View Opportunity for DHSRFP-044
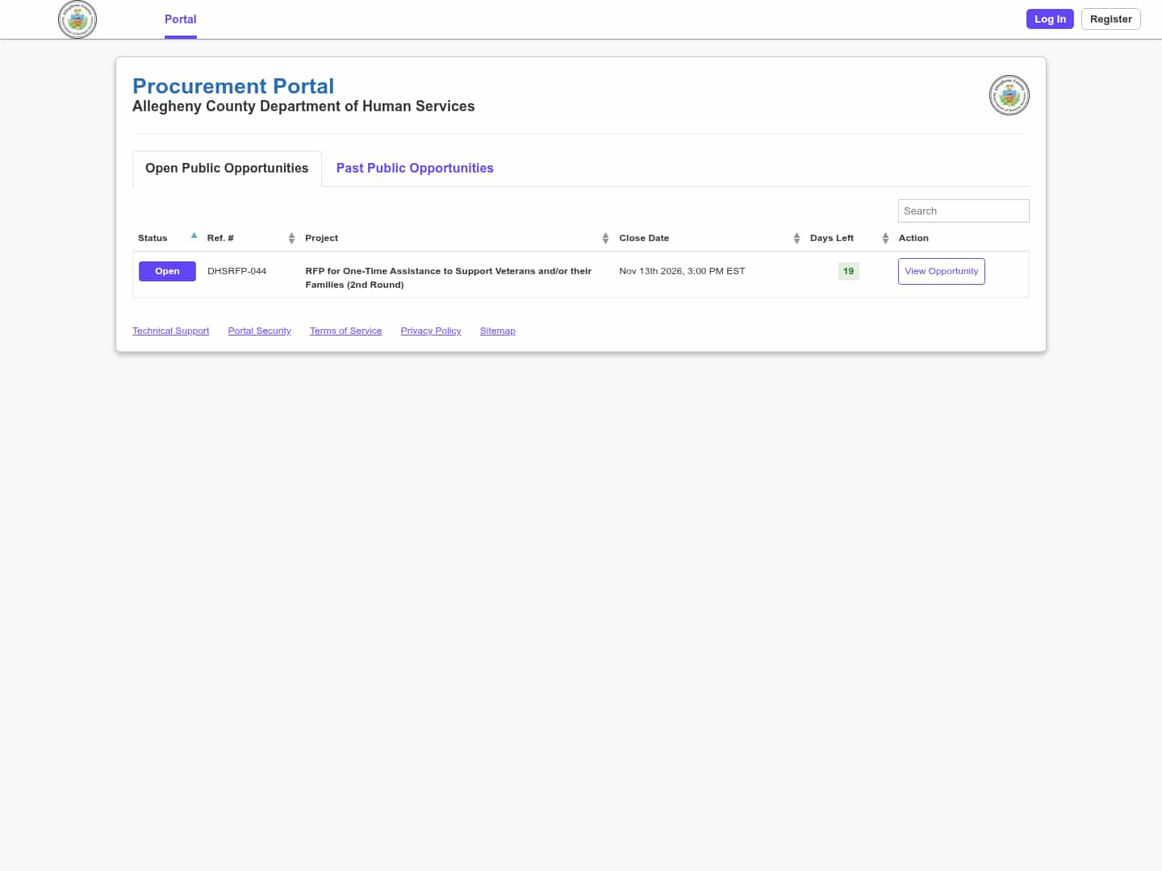 (x=941, y=271)
